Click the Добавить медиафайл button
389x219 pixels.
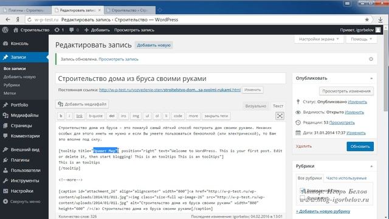[x=82, y=104]
